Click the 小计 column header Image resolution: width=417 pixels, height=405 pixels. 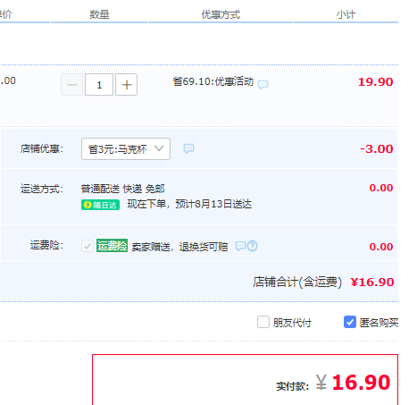tap(346, 14)
